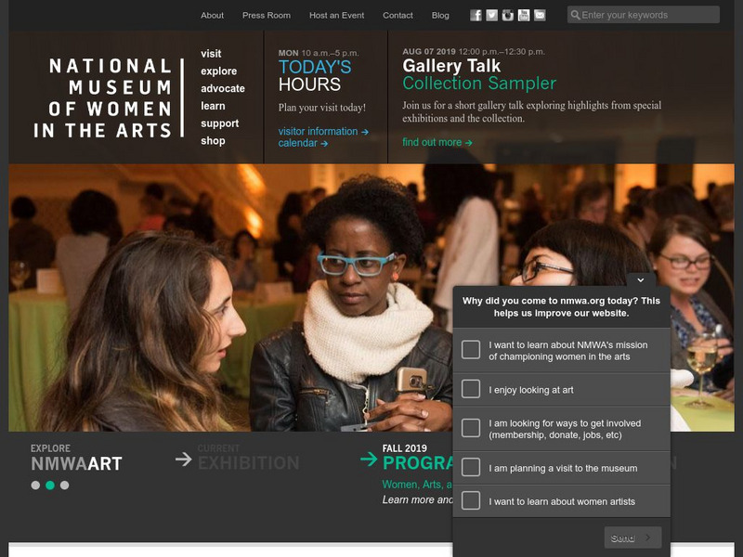The height and width of the screenshot is (557, 743).
Task: Select "learn about women artists" checkbox
Action: tap(471, 500)
